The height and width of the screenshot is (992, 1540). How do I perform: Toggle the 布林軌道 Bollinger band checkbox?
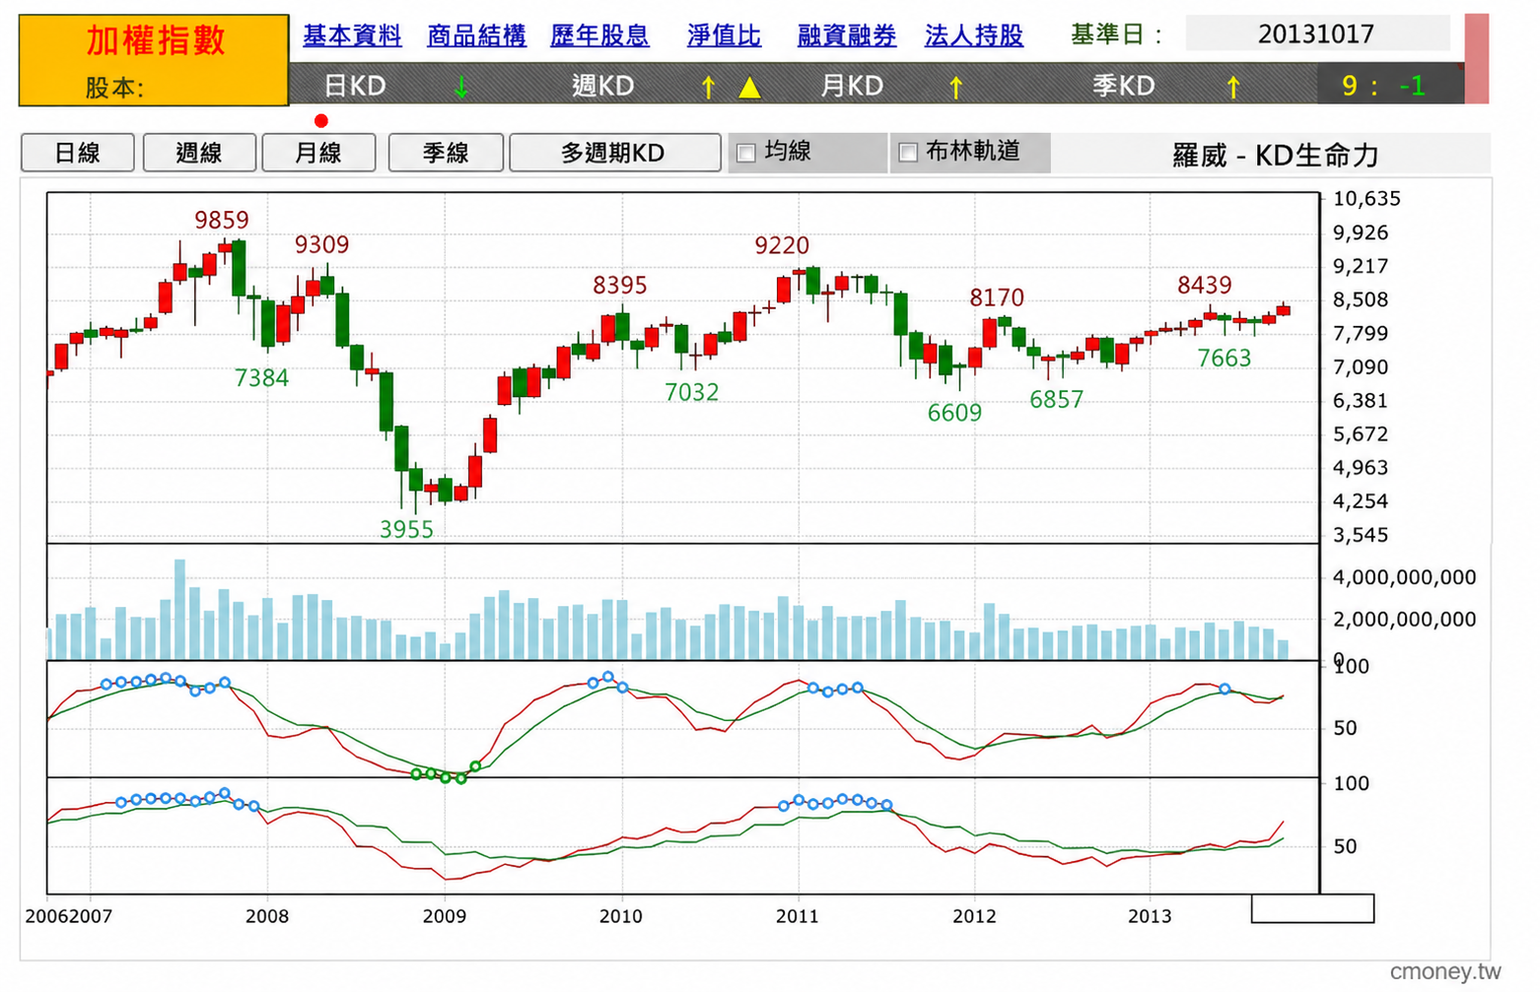[x=908, y=152]
